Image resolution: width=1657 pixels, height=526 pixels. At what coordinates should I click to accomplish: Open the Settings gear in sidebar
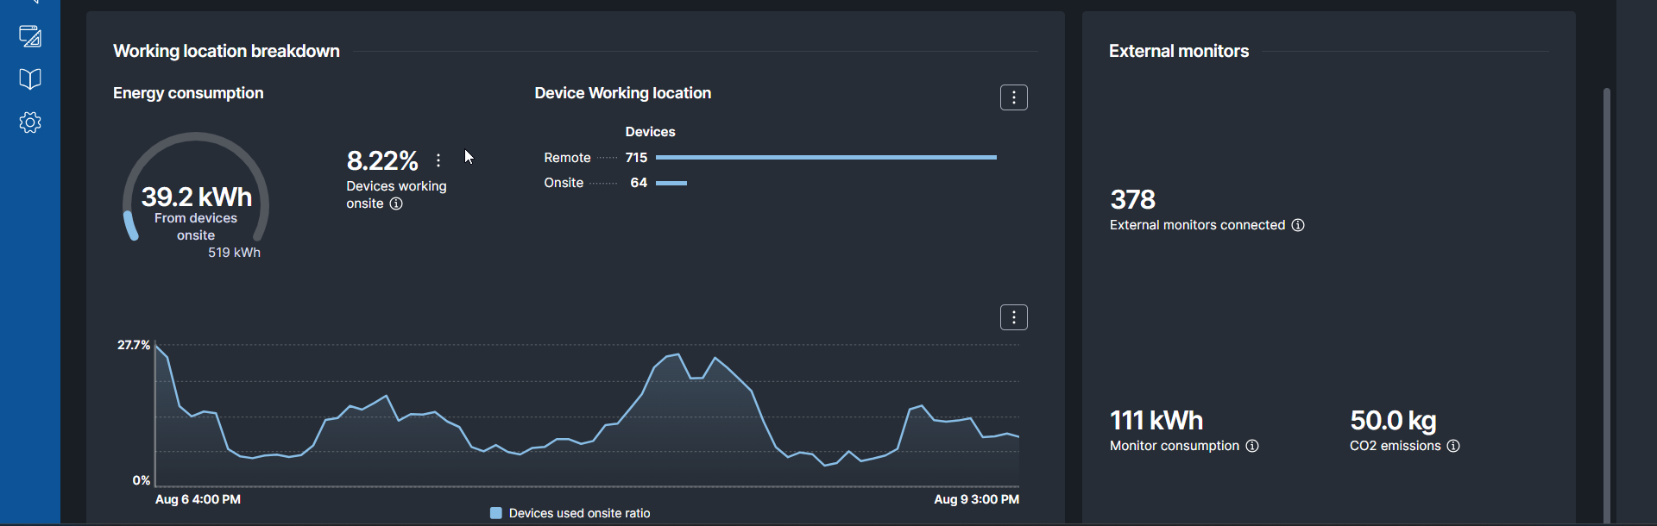tap(30, 122)
